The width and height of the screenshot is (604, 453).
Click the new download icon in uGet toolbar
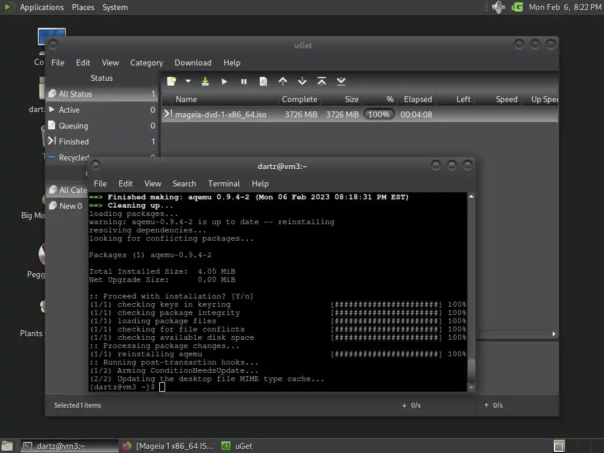pyautogui.click(x=172, y=81)
